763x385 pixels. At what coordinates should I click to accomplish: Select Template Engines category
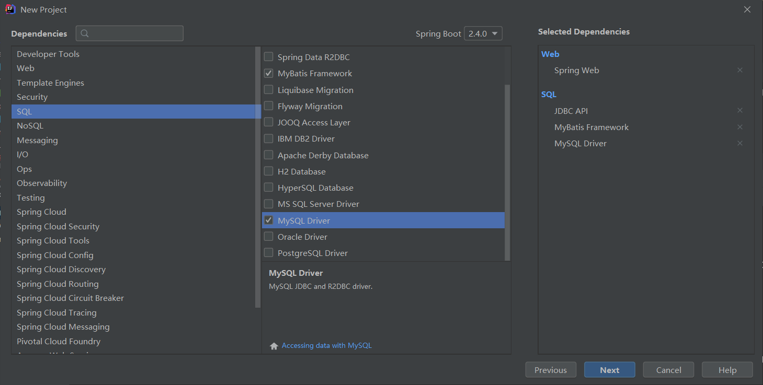pos(133,83)
